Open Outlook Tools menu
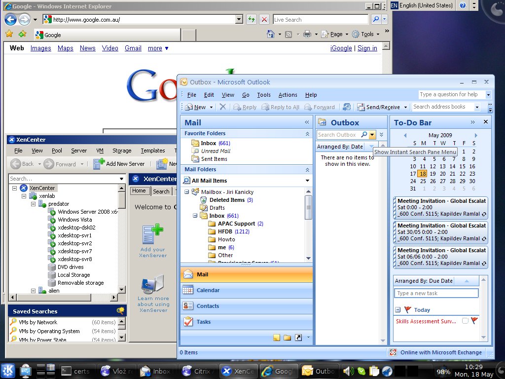The image size is (505, 379). (264, 95)
